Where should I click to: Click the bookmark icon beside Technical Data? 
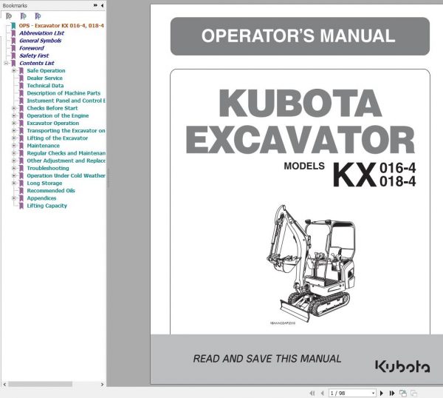21,86
